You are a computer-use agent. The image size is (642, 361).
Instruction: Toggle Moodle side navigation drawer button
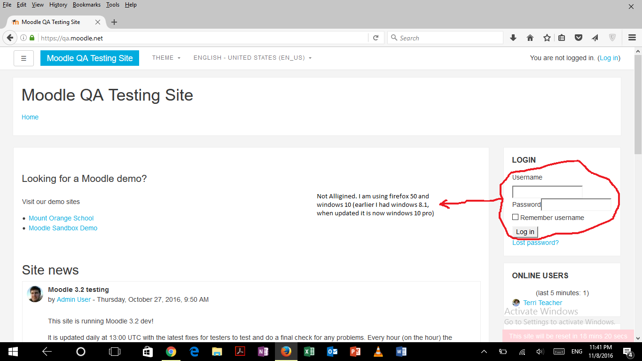[x=23, y=58]
